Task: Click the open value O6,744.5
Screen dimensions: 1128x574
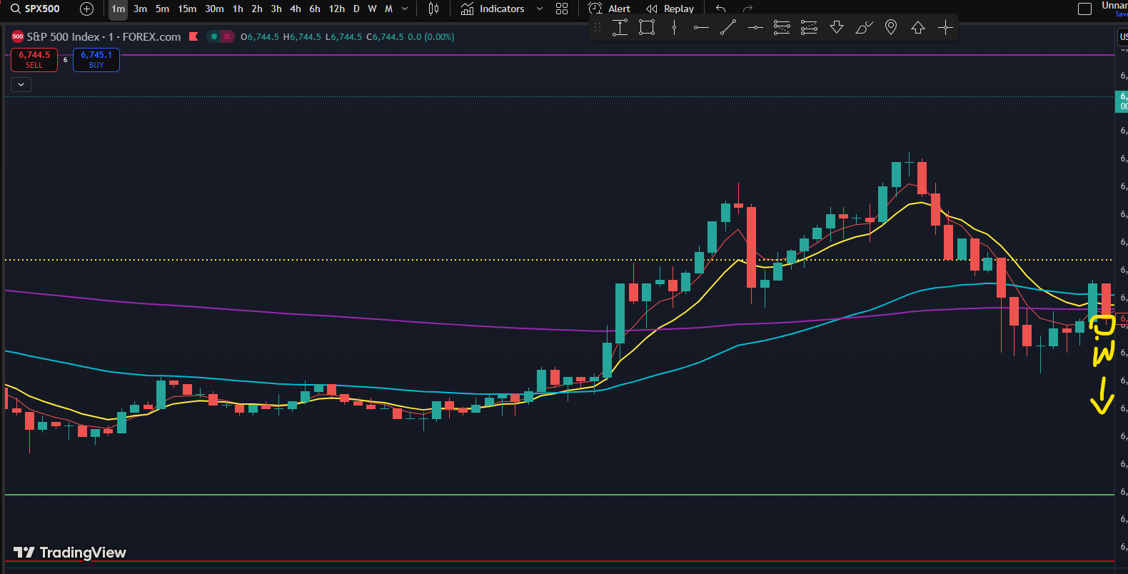Action: pyautogui.click(x=260, y=36)
